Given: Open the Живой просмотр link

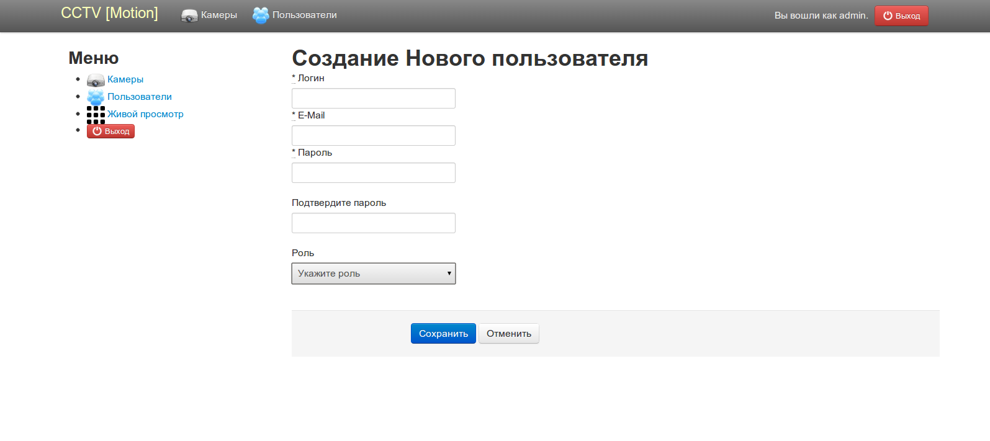Looking at the screenshot, I should point(145,114).
